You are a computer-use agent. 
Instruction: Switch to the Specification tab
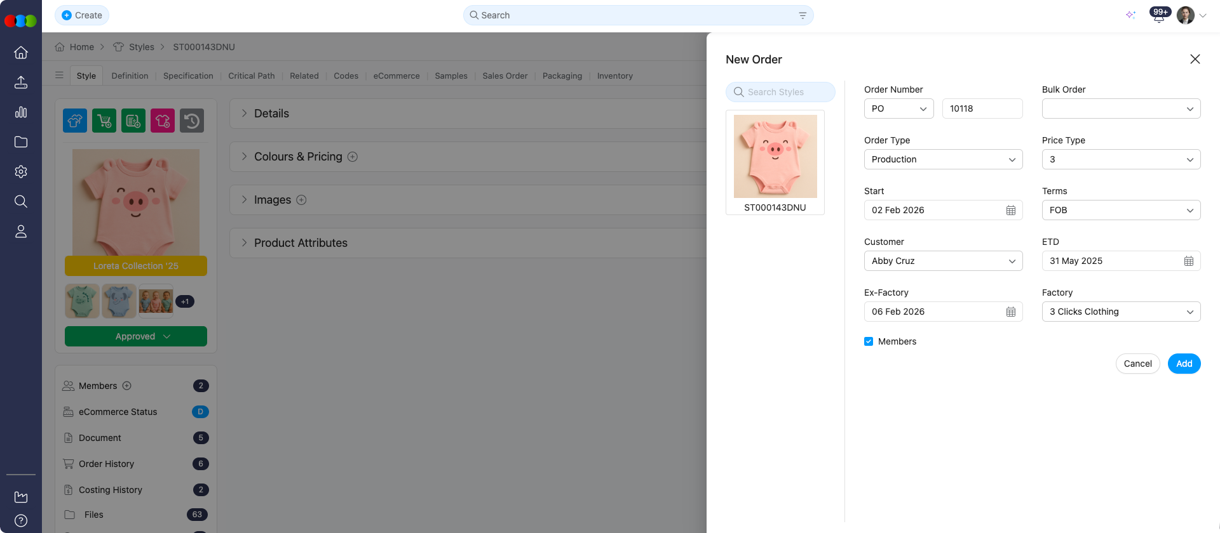(x=188, y=76)
